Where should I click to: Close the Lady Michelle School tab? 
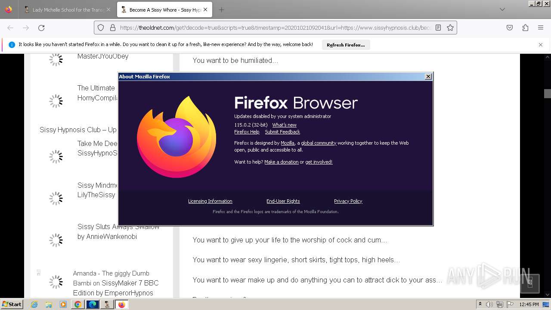tap(108, 9)
